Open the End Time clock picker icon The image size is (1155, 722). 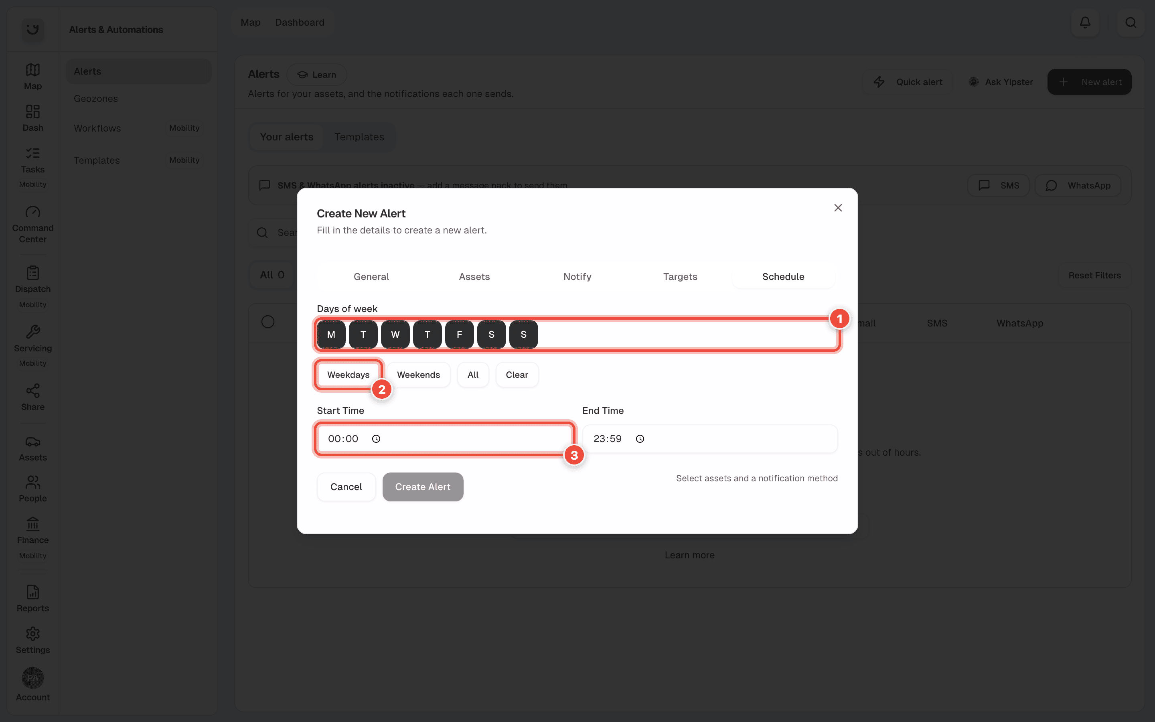click(640, 439)
